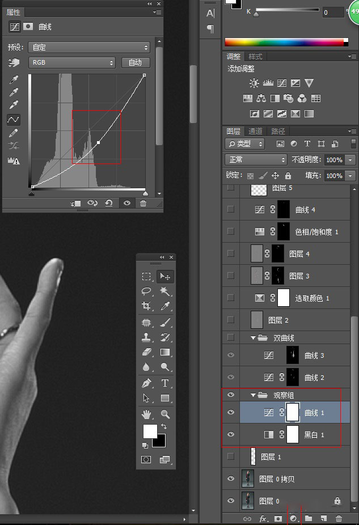This screenshot has width=359, height=525.
Task: Open the layer filter 类型 dropdown
Action: click(244, 143)
